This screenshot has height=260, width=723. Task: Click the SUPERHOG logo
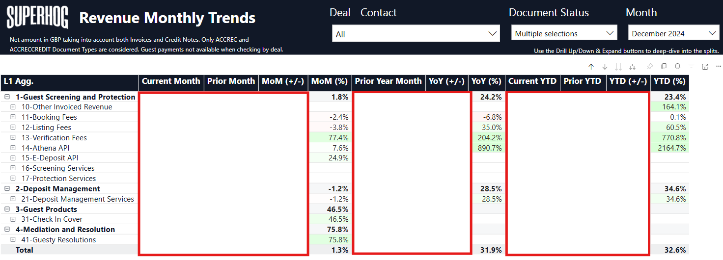point(37,18)
